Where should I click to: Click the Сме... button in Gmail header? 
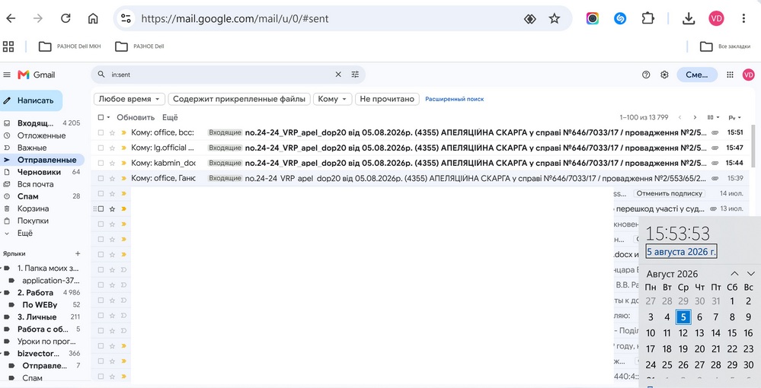[697, 75]
